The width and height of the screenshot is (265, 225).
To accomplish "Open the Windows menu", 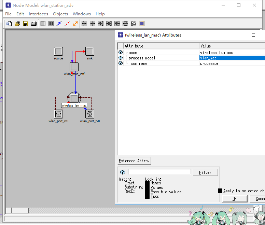I will coord(82,14).
